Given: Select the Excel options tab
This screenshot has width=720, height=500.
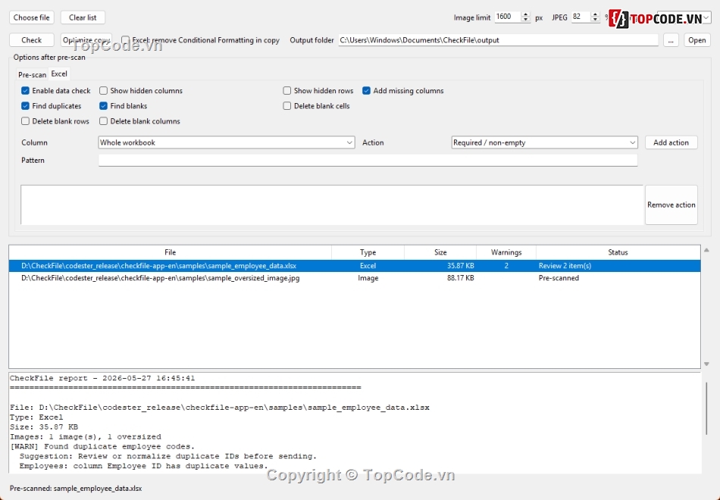Looking at the screenshot, I should 59,73.
